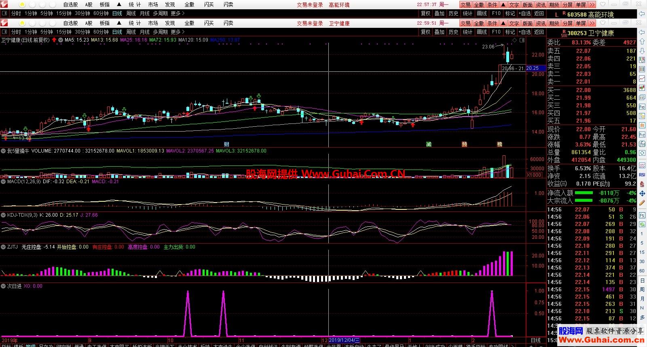Image resolution: width=647 pixels, height=347 pixels.
Task: Open 板指 menu in 卫宁健康 window
Action: click(x=104, y=23)
